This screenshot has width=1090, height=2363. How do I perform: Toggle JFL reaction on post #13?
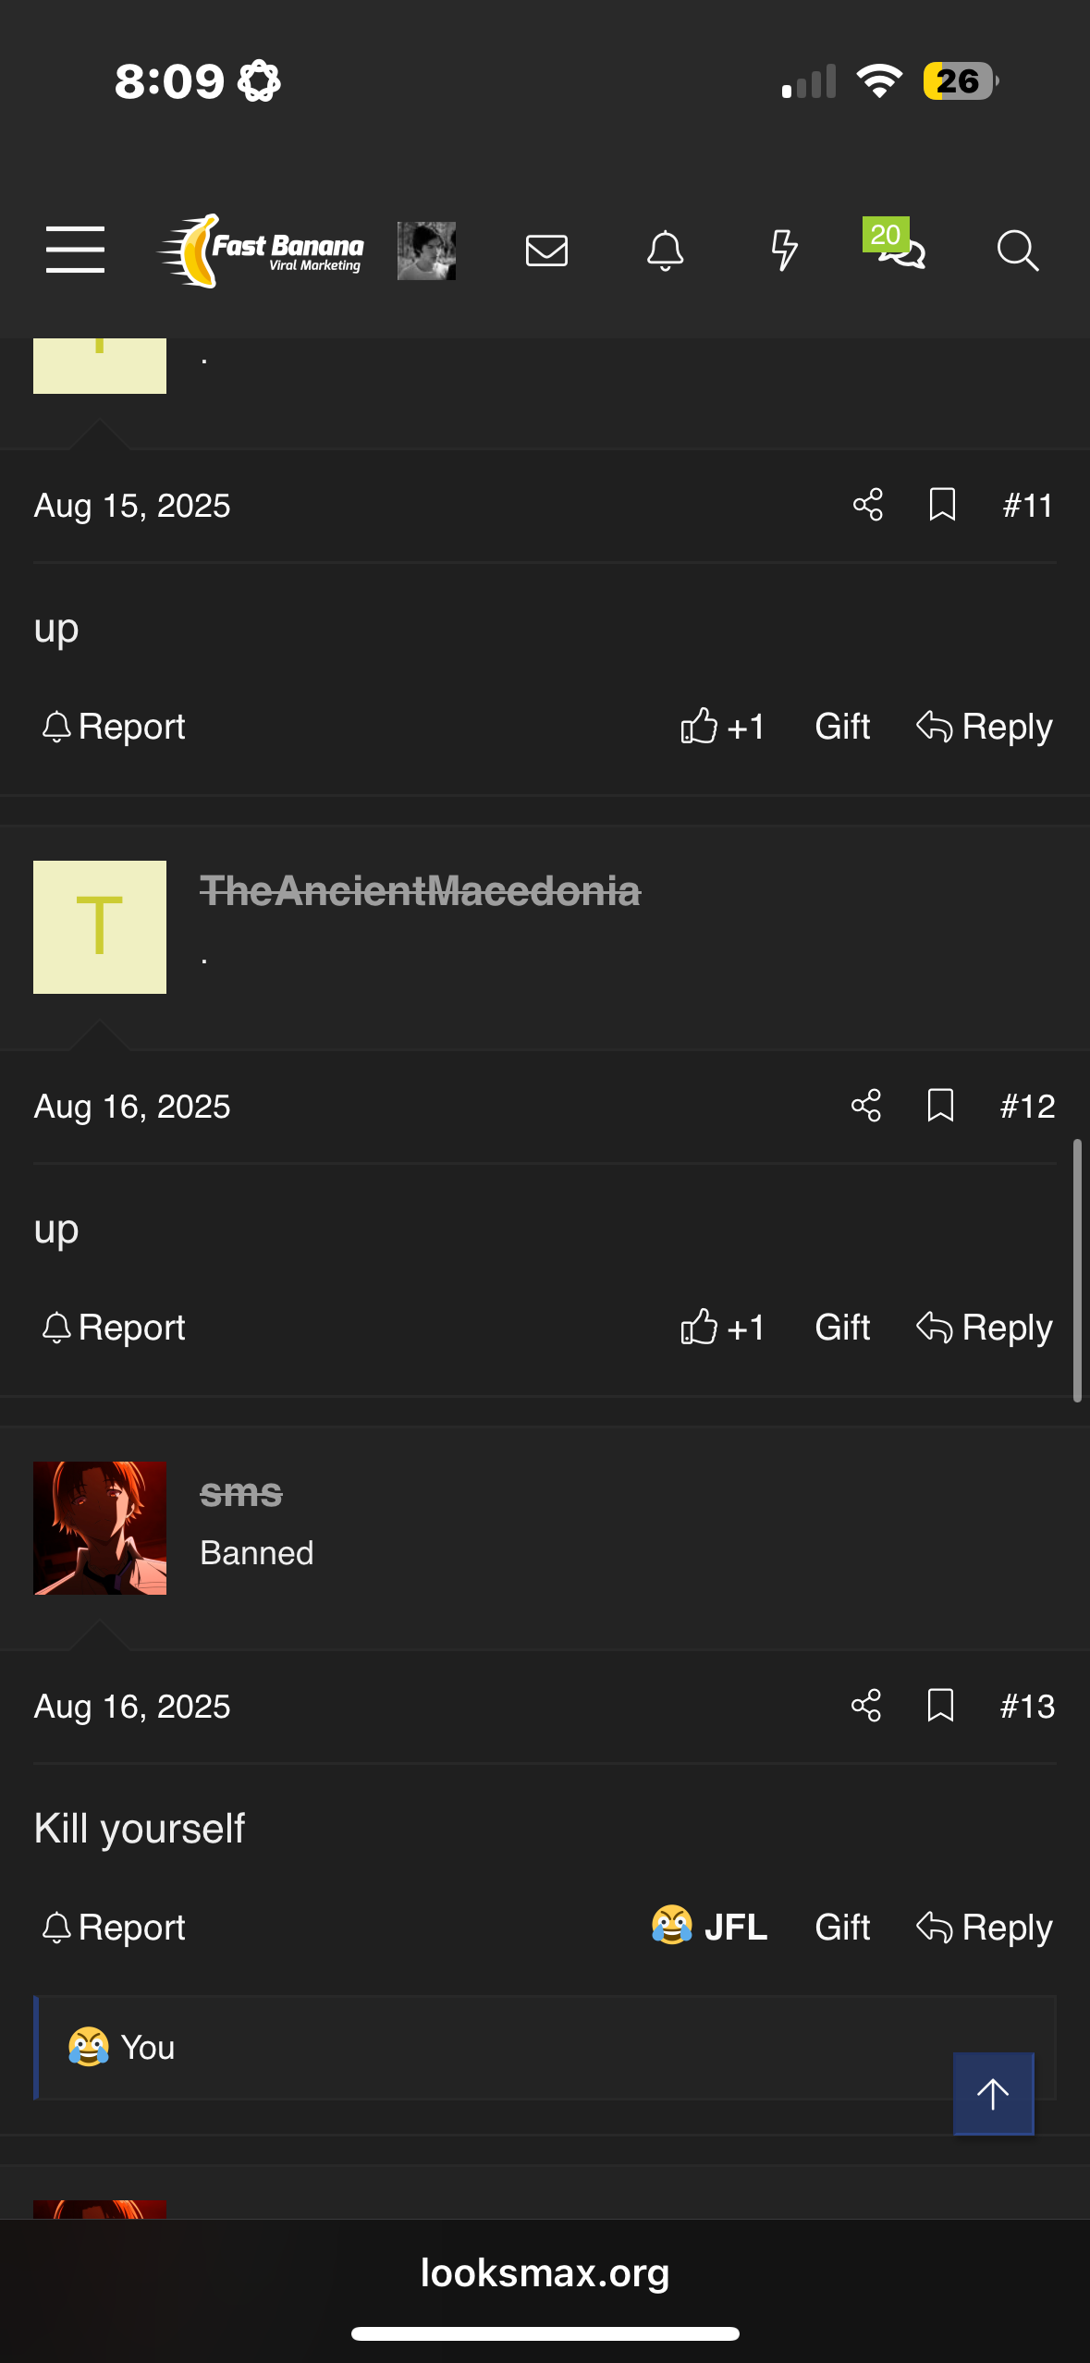point(709,1928)
